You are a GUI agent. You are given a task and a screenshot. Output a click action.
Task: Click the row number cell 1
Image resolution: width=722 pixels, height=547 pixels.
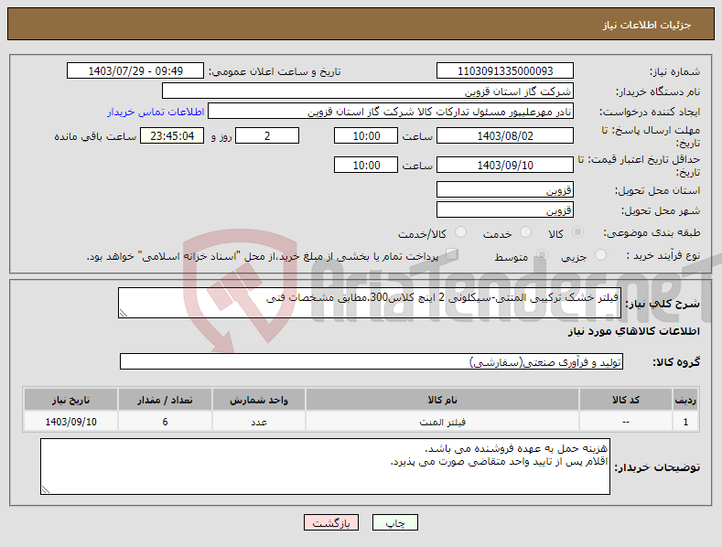(685, 422)
